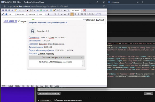Click the Save icon in editor toolbar
155x102 pixels.
(3, 10)
